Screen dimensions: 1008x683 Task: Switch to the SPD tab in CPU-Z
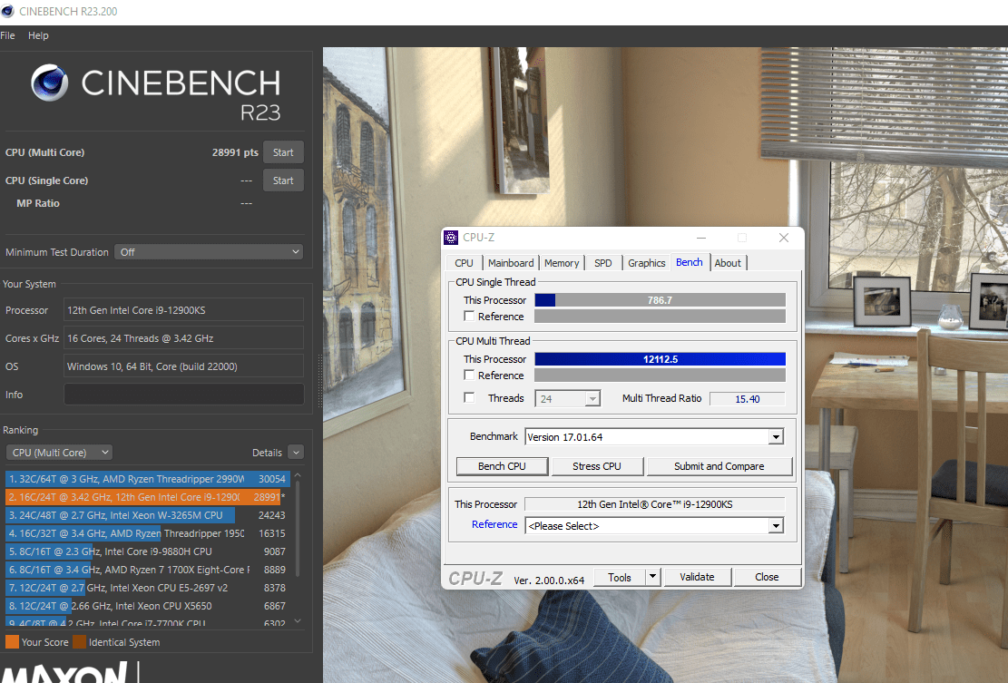pyautogui.click(x=603, y=263)
